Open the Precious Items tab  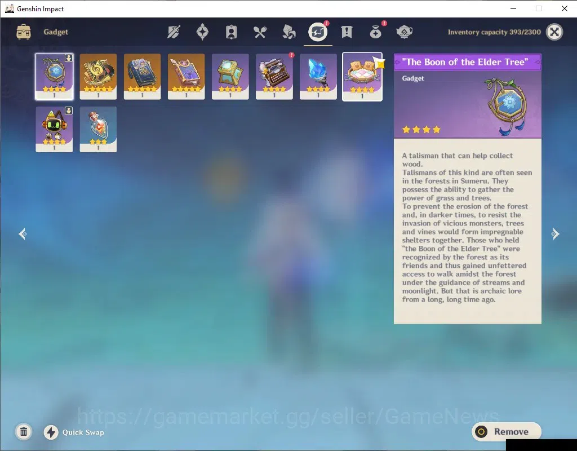pyautogui.click(x=375, y=32)
